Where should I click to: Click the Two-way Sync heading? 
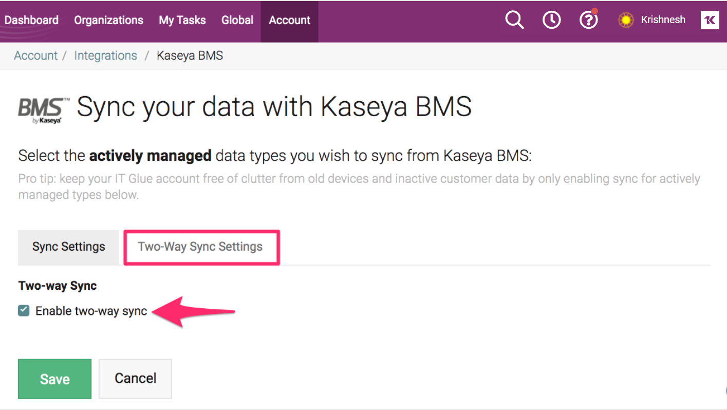[x=58, y=286]
